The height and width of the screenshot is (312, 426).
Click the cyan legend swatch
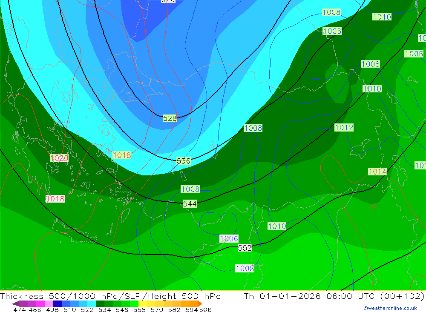tap(92, 303)
